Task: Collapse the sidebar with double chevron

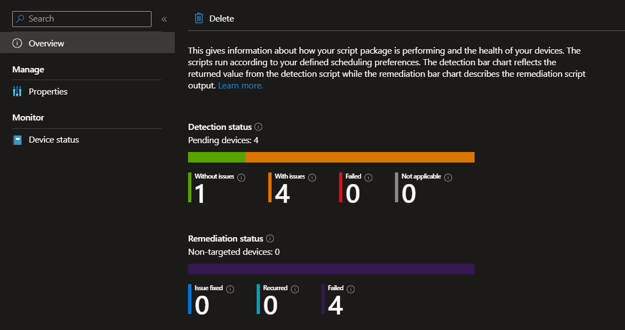Action: click(164, 19)
